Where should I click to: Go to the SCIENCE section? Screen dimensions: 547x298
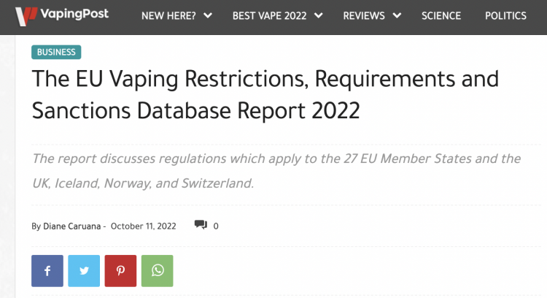(441, 16)
